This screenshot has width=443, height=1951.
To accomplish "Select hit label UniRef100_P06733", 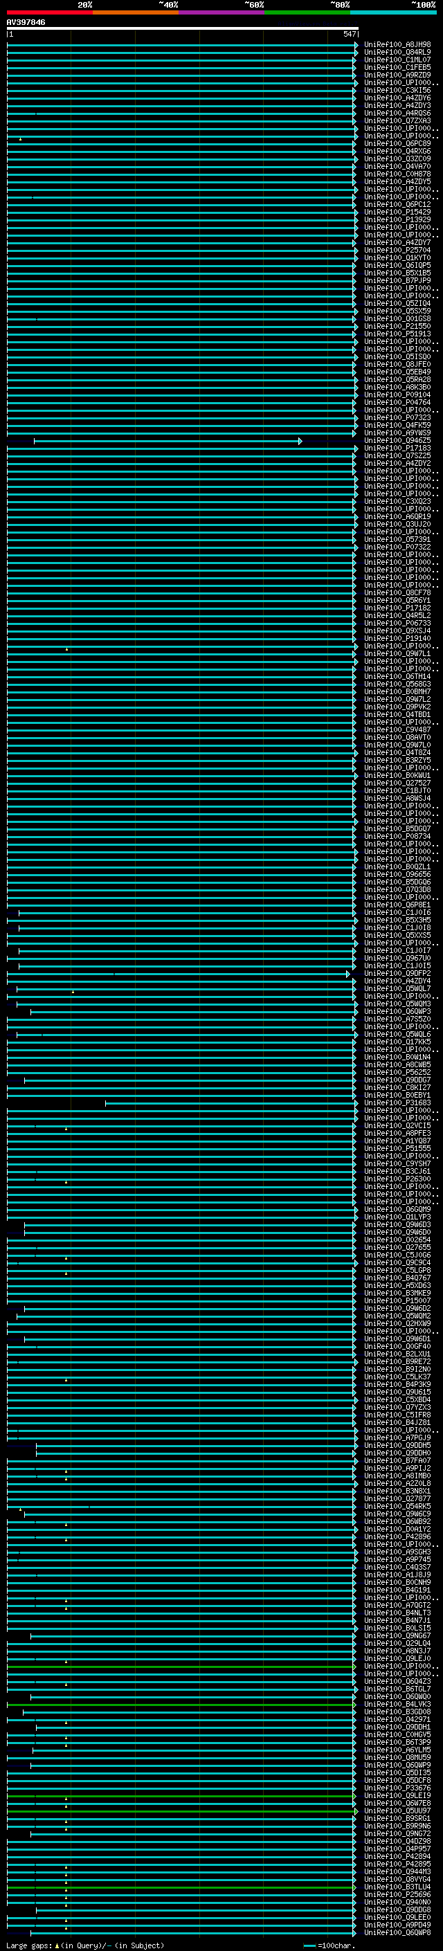I will [397, 624].
